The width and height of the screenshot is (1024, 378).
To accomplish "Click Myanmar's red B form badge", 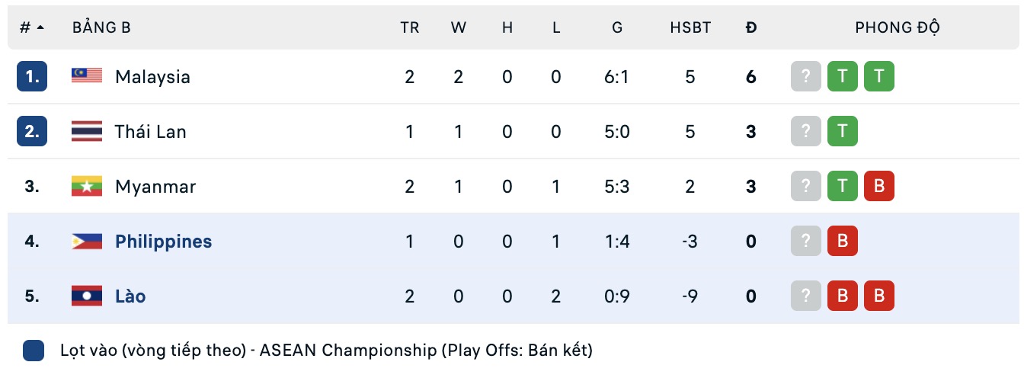I will 879,186.
